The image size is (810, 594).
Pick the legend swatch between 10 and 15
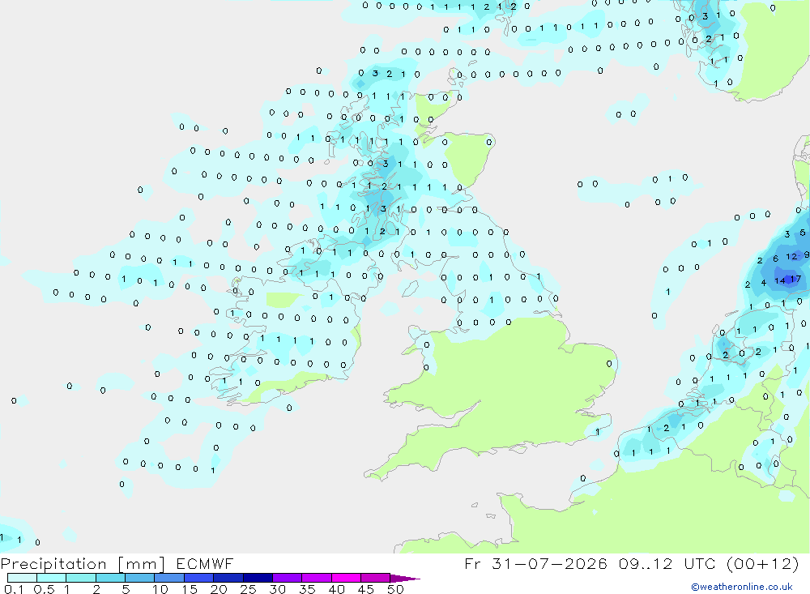pos(169,578)
